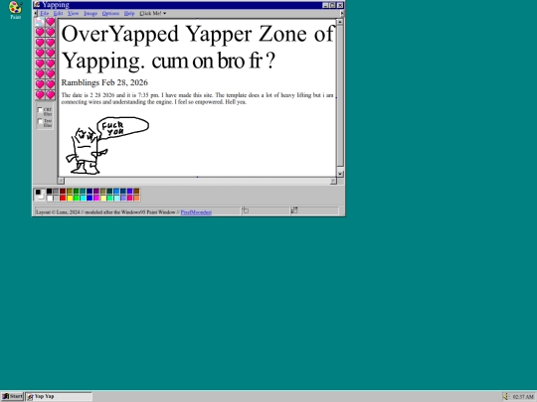
Task: Click the small arrow at menu bar's right end
Action: (342, 13)
